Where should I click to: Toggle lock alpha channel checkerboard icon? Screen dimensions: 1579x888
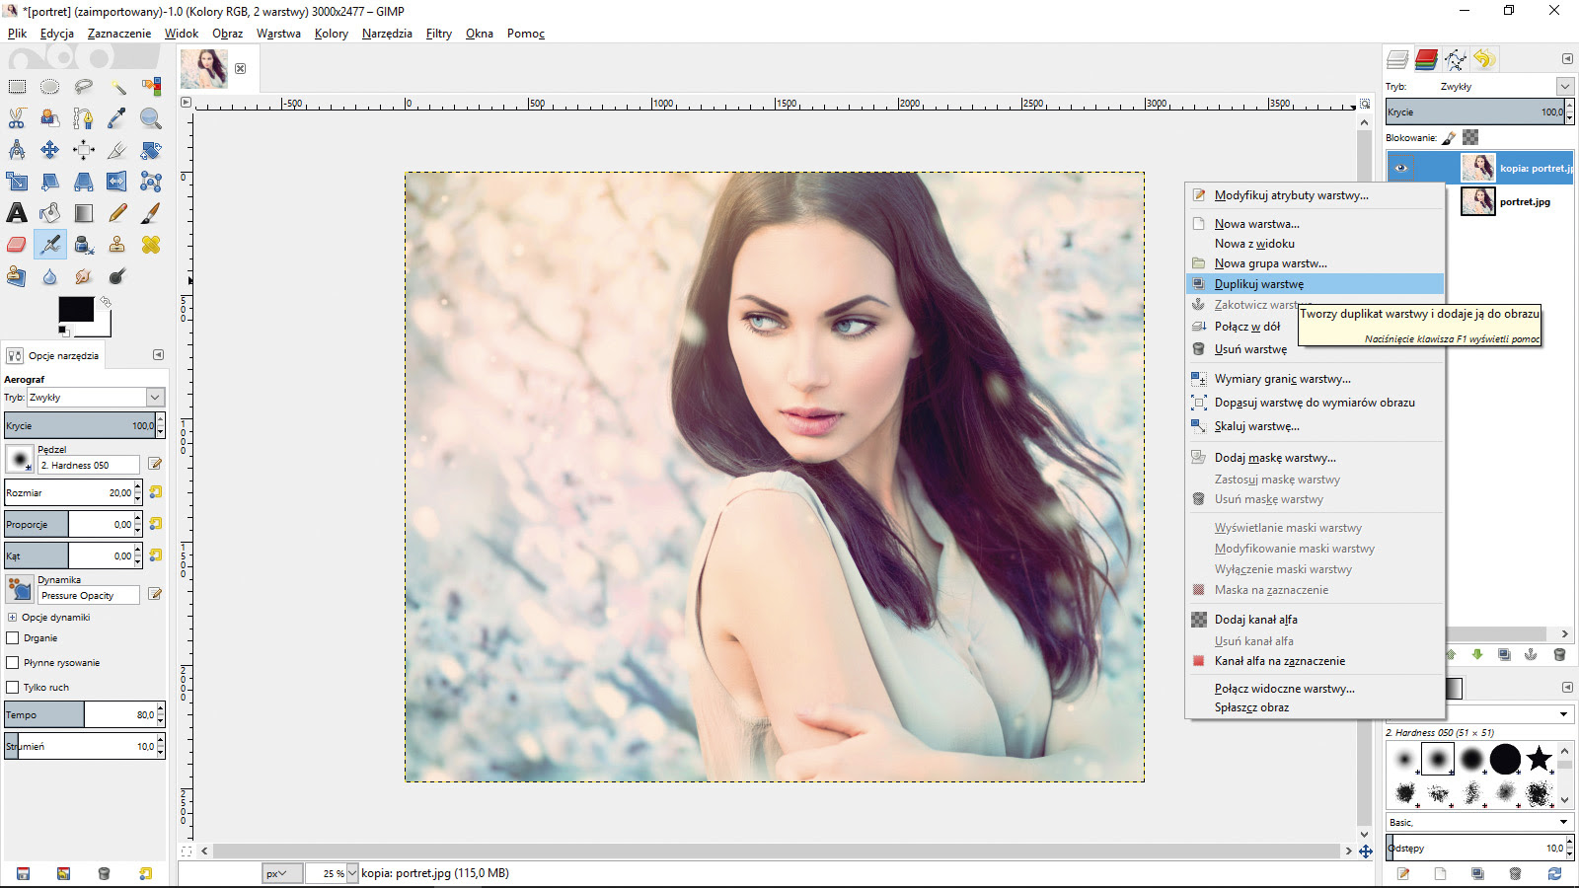[x=1470, y=138]
